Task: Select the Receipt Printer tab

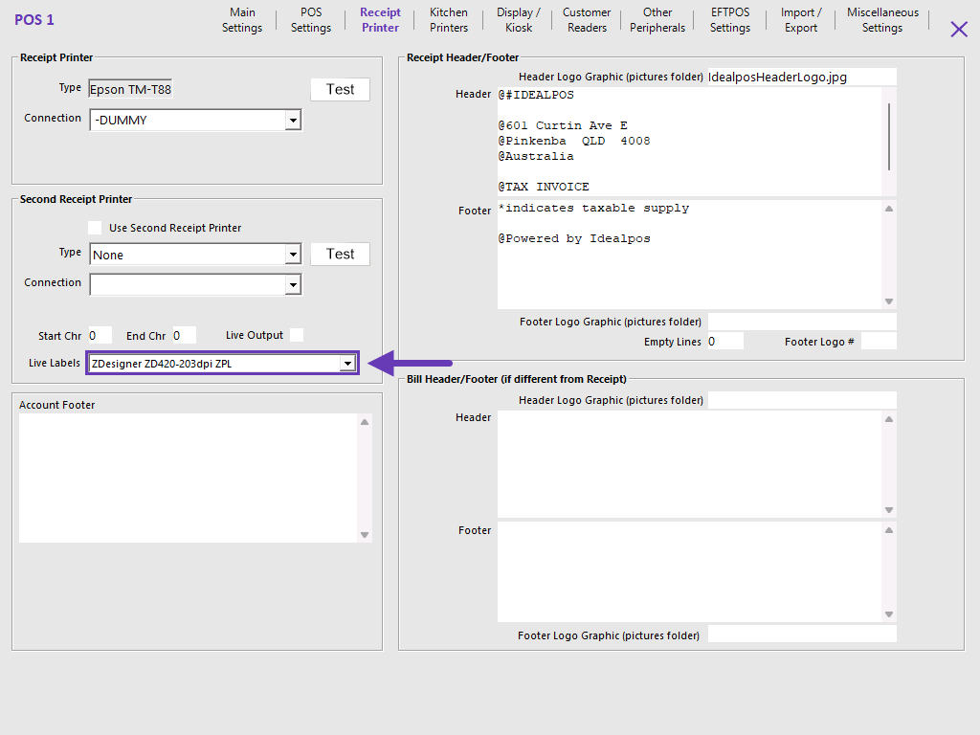Action: [x=380, y=20]
